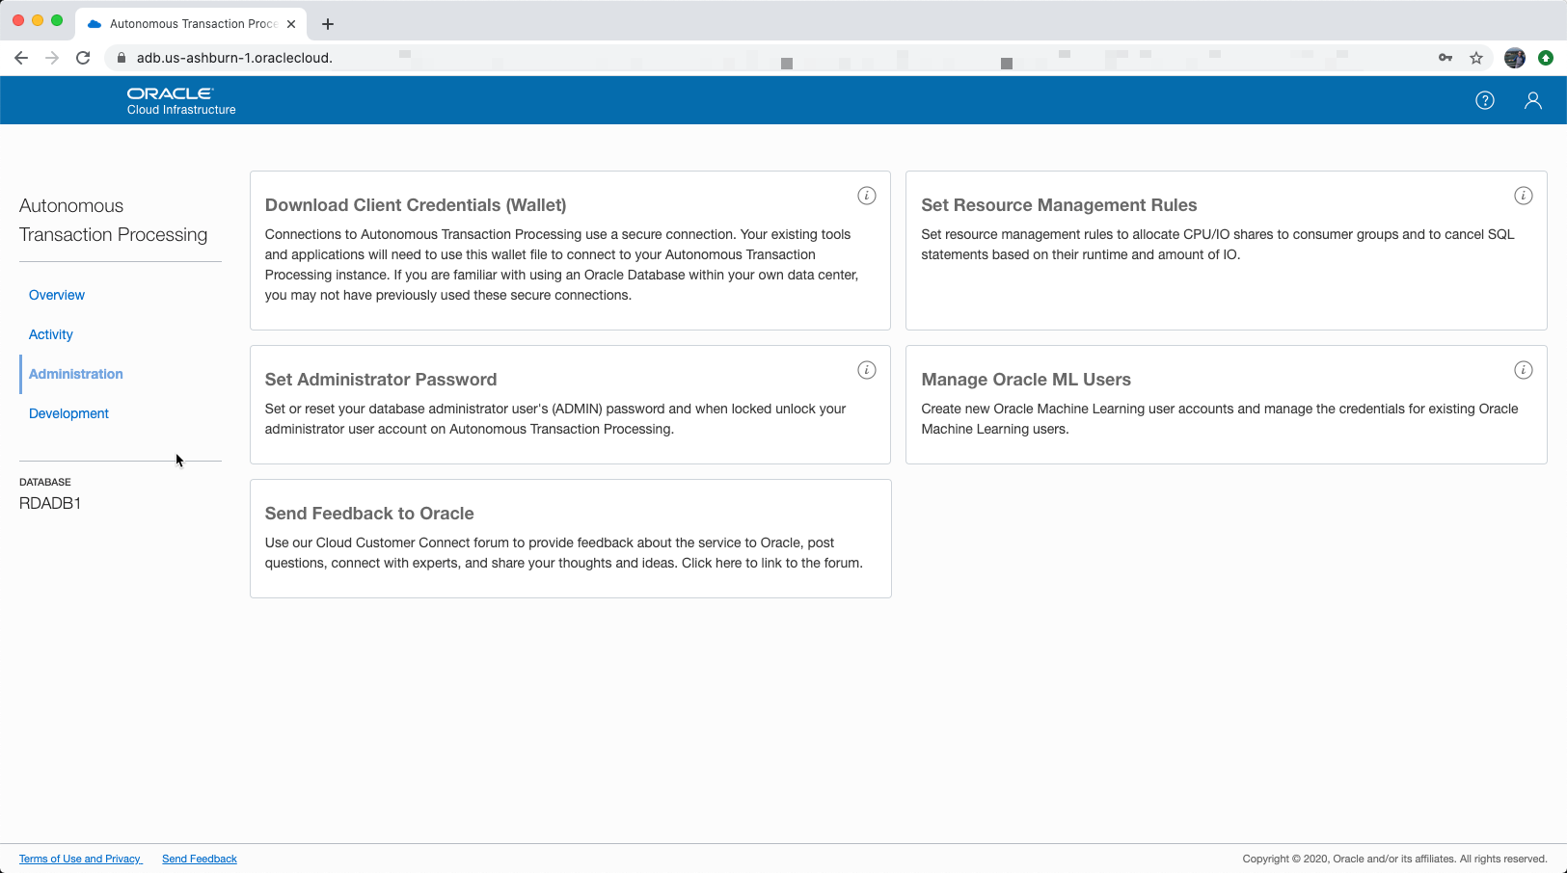Navigate to the Development section
This screenshot has width=1567, height=873.
68,412
